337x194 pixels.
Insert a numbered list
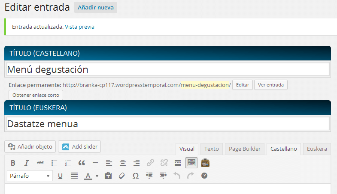pos(68,163)
